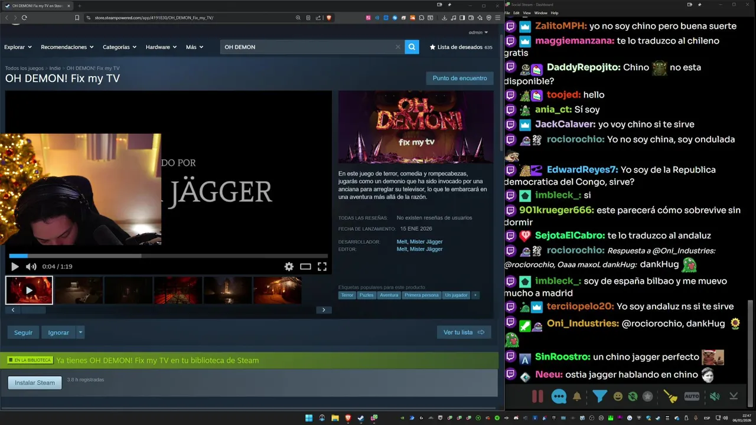Open the Explorar dropdown menu

click(18, 47)
